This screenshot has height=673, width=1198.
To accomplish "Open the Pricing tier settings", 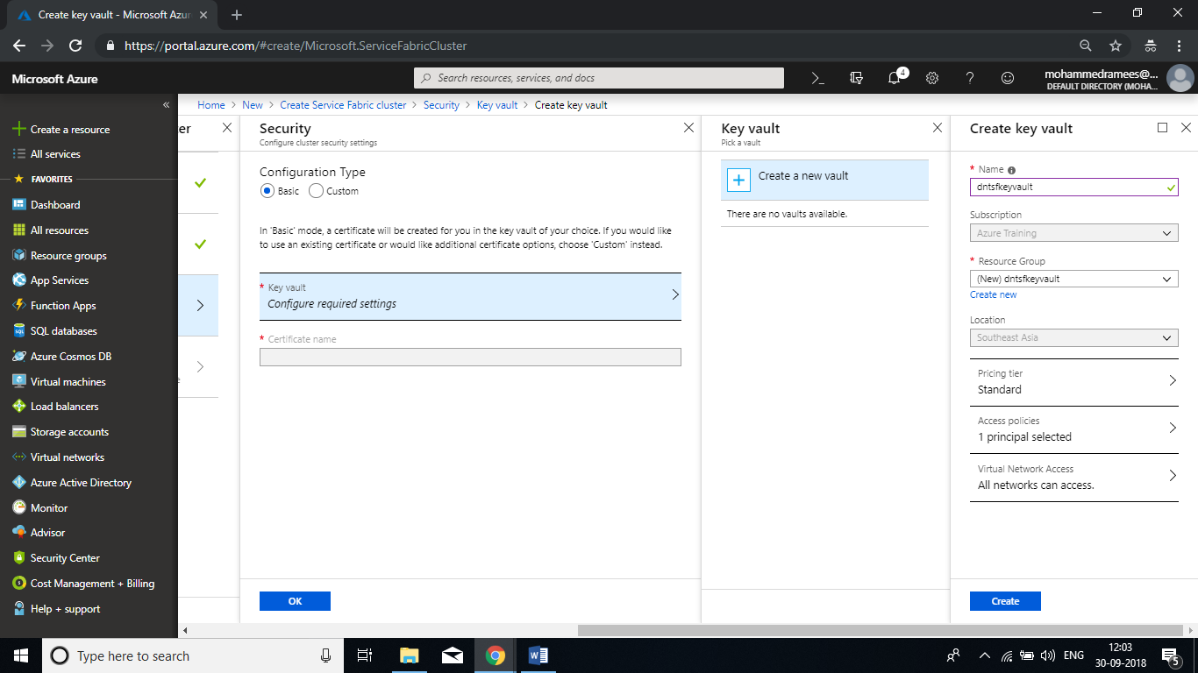I will point(1073,381).
